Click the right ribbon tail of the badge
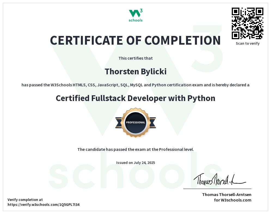Viewport: 271px width, 214px height. click(153, 123)
